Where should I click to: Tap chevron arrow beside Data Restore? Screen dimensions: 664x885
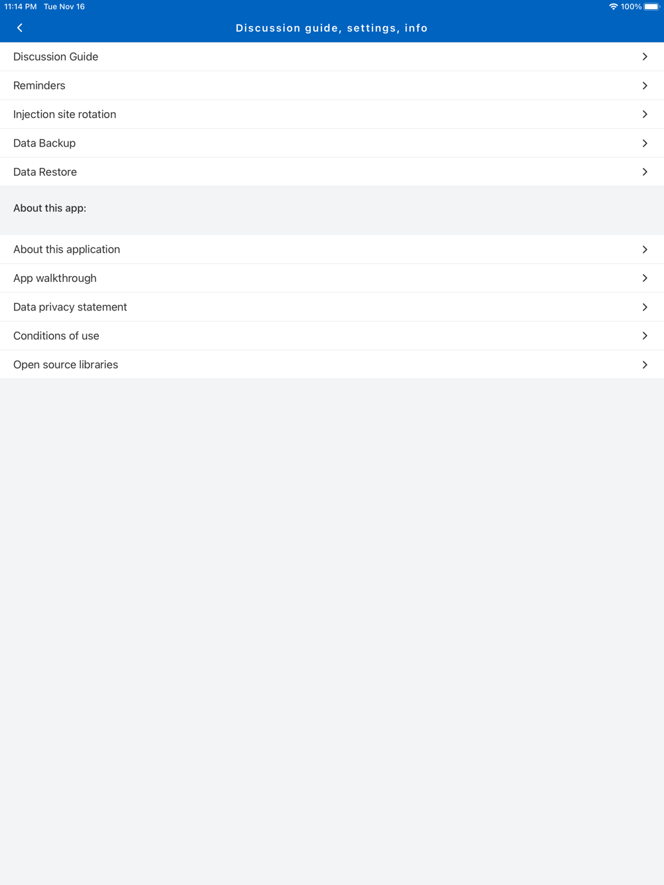point(645,172)
